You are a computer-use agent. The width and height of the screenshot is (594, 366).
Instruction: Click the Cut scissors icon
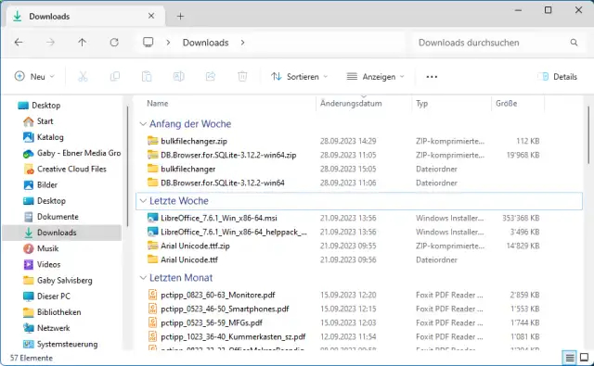[83, 77]
